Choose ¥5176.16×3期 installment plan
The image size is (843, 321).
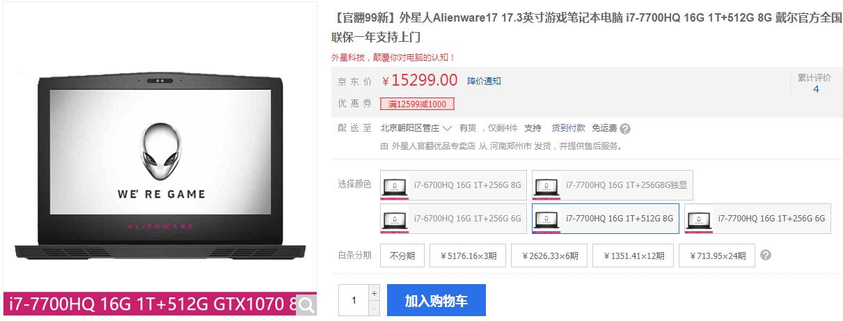[468, 256]
